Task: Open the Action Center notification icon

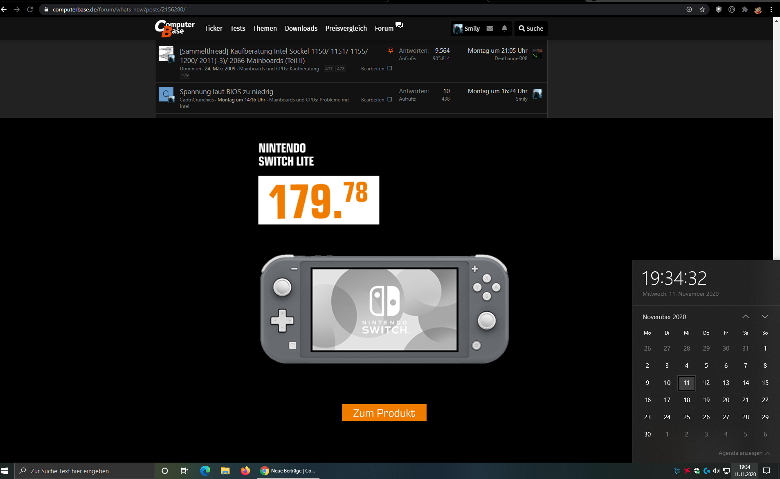Action: pos(767,471)
